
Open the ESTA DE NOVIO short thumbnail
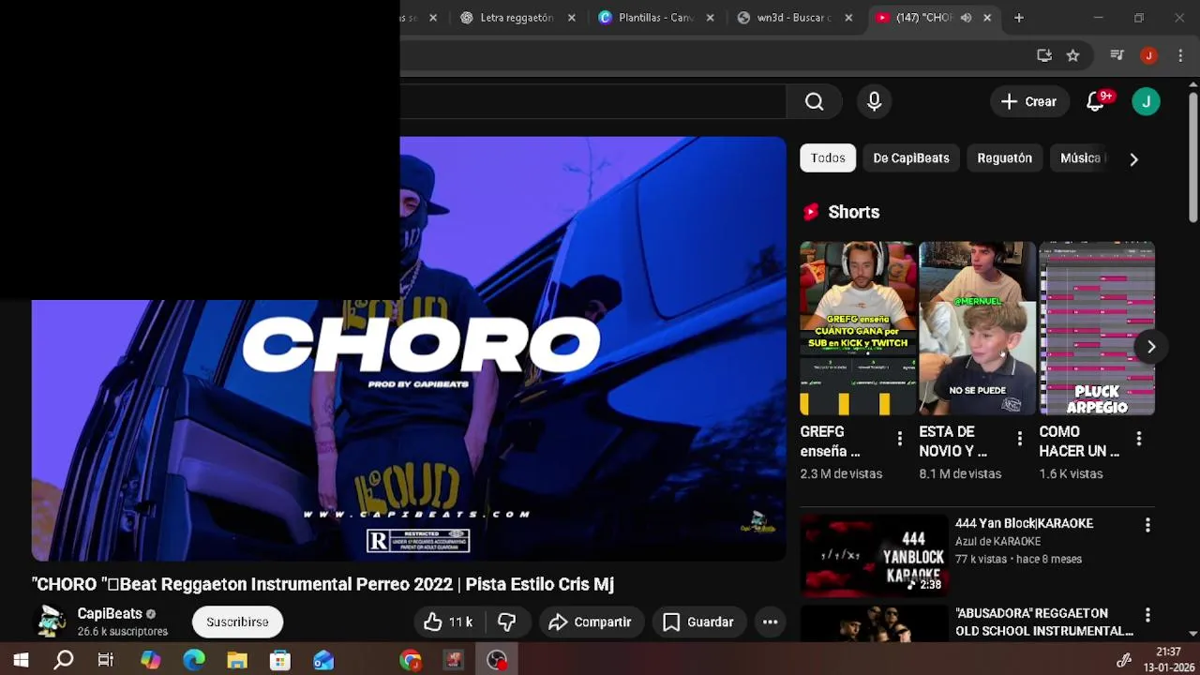(978, 328)
